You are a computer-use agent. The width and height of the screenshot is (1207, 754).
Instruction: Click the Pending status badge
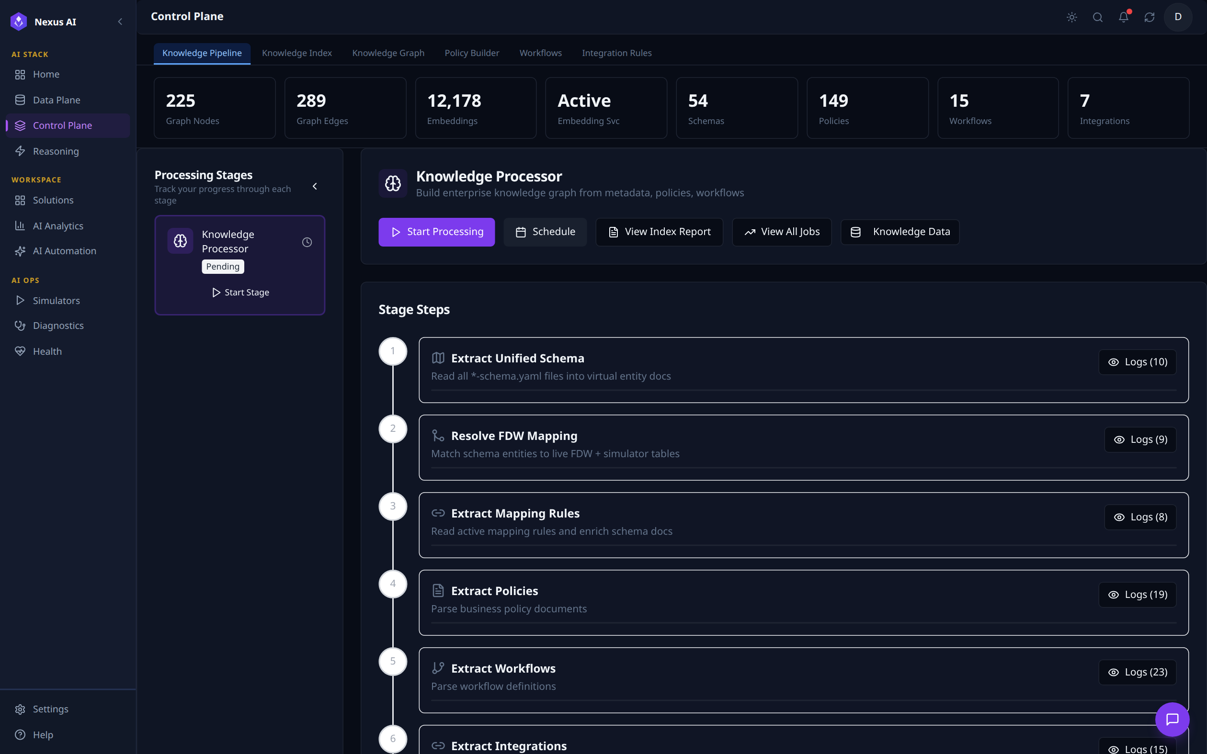pyautogui.click(x=223, y=266)
